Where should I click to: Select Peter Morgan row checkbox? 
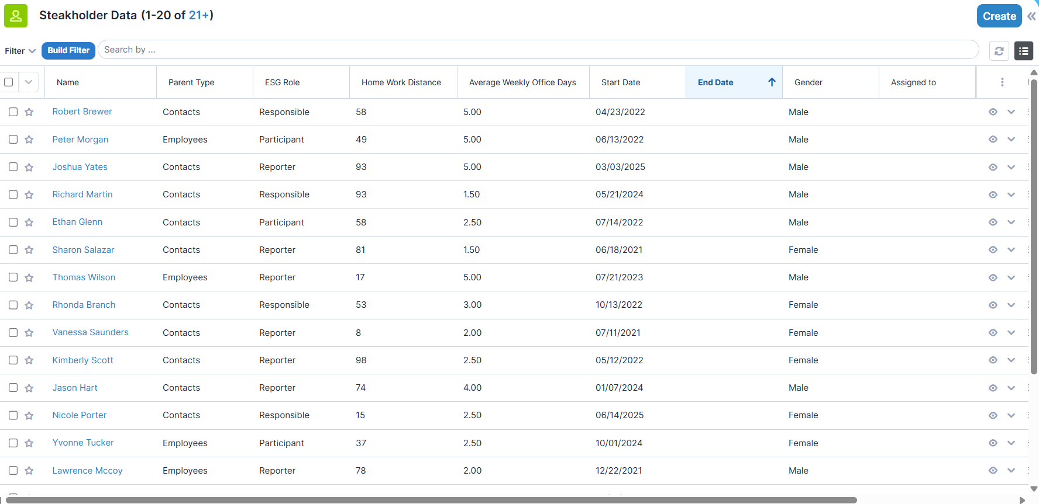(x=13, y=139)
